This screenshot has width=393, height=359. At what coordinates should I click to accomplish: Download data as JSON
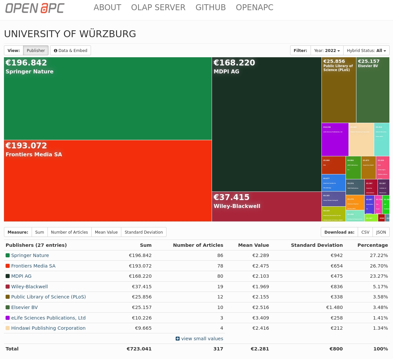click(x=381, y=232)
